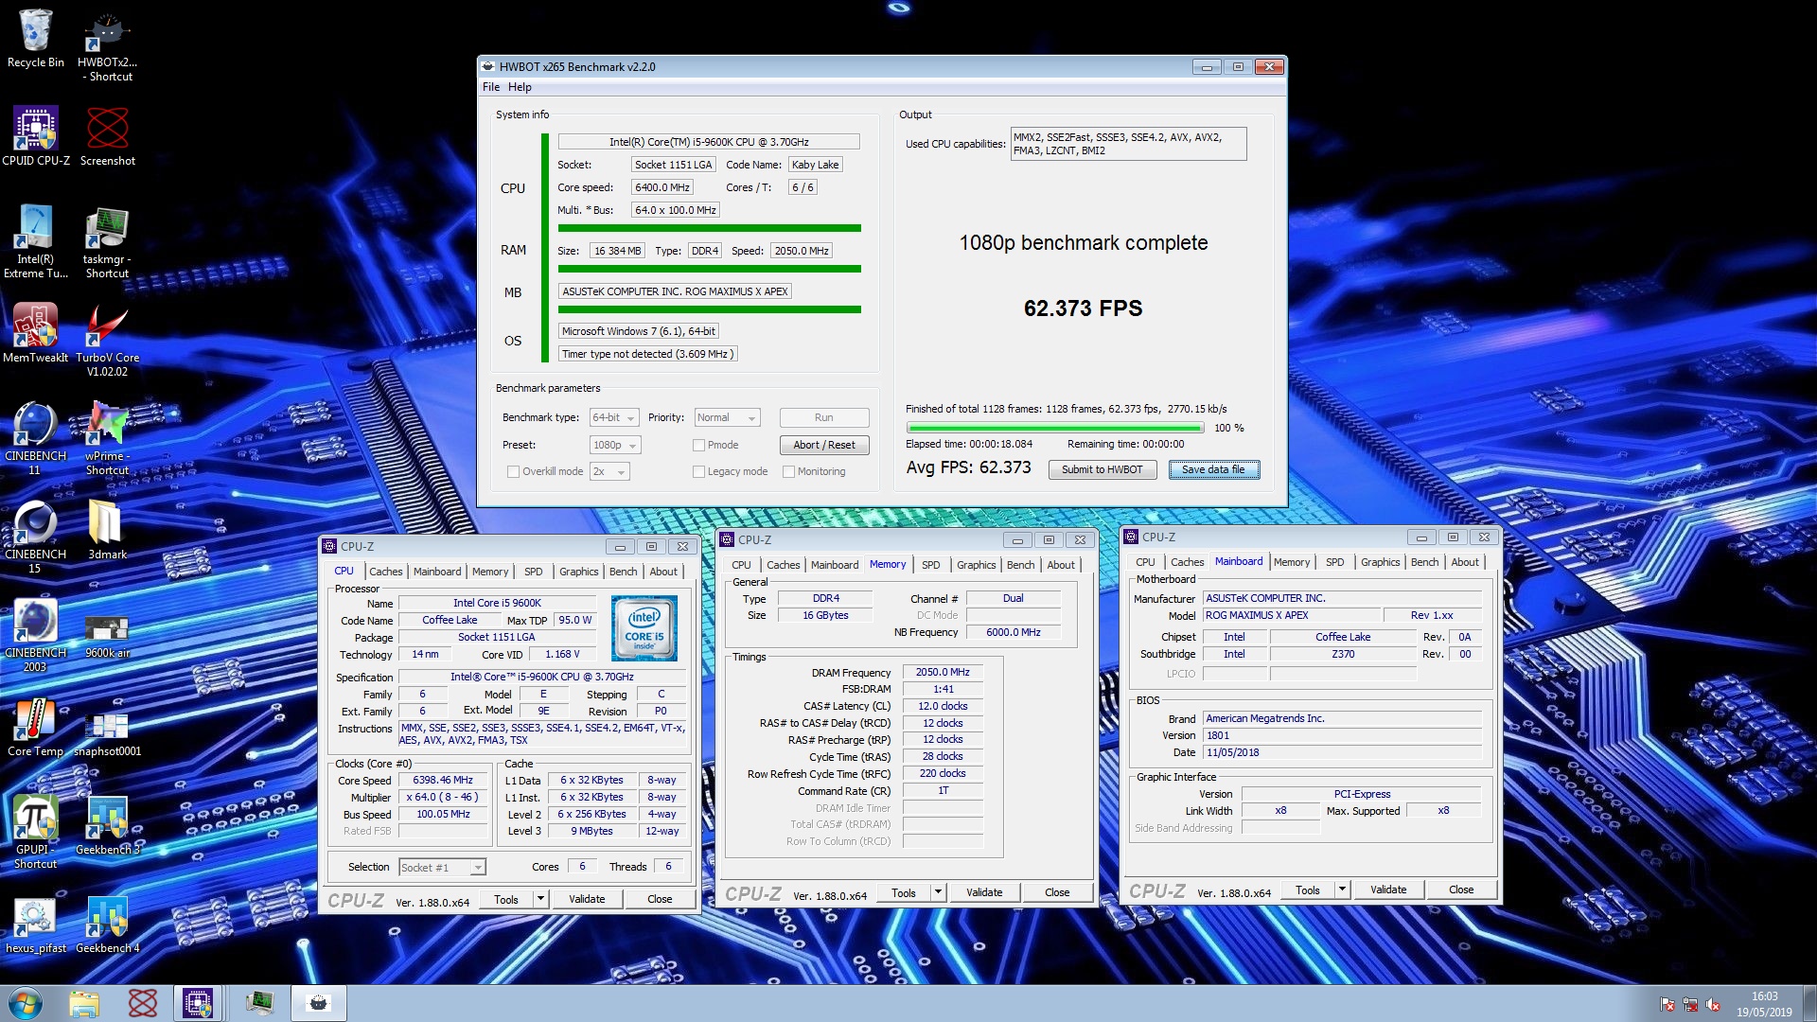Click the DRAM Frequency 2050.0 MHz value
1817x1022 pixels.
coord(943,673)
